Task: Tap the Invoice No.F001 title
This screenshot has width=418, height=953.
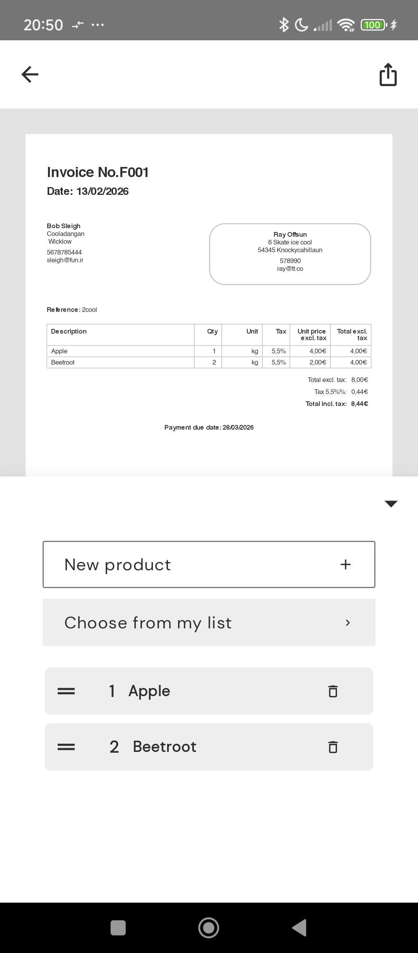Action: pyautogui.click(x=98, y=172)
